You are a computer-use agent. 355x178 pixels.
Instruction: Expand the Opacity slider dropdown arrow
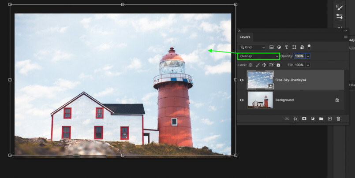(308, 56)
